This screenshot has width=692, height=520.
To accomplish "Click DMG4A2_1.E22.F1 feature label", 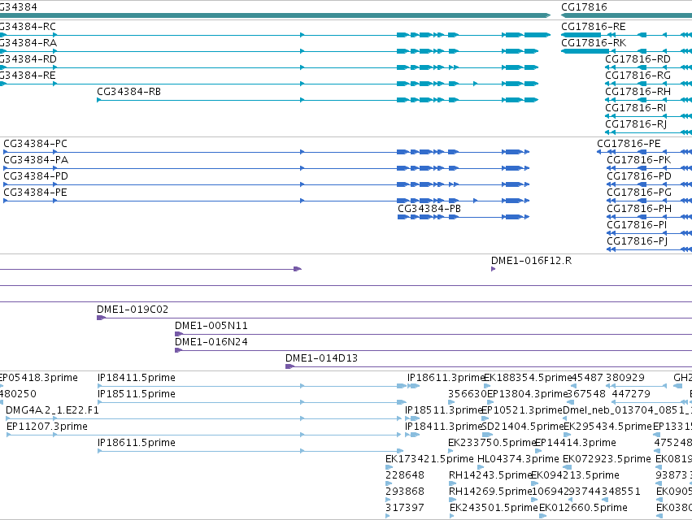I will 52,410.
